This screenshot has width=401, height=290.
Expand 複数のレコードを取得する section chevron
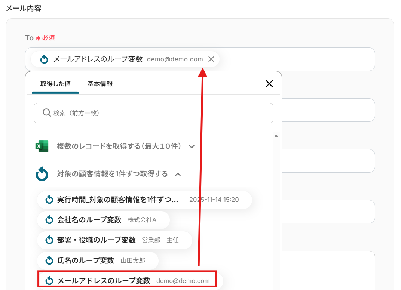click(x=192, y=146)
